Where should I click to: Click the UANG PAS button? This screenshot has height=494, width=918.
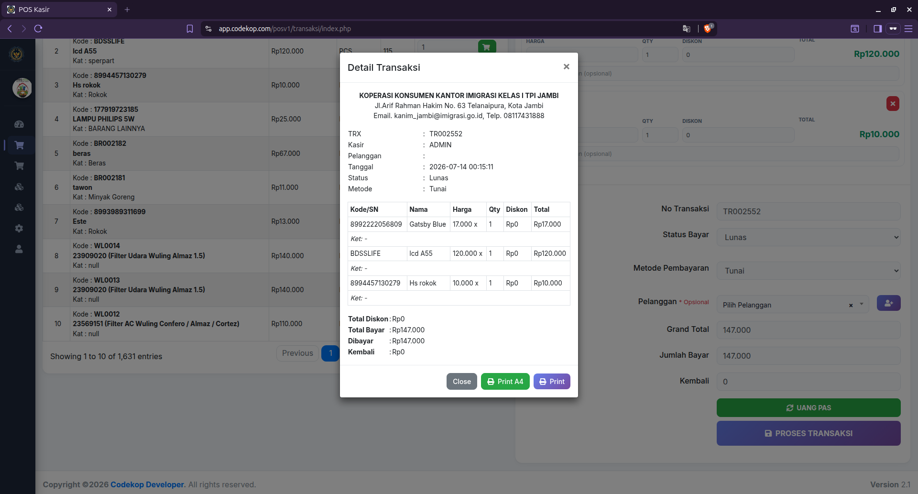(809, 408)
